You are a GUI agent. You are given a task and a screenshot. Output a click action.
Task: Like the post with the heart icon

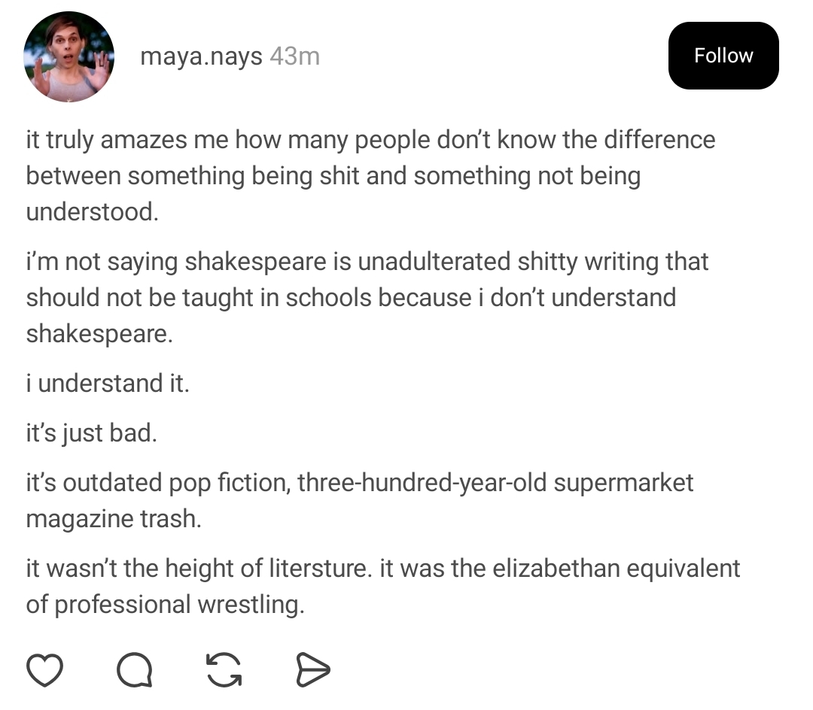[x=44, y=670]
